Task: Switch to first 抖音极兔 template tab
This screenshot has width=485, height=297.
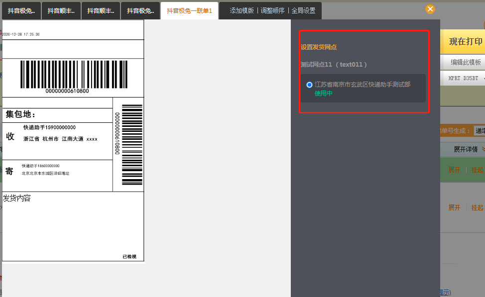Action: coord(21,11)
